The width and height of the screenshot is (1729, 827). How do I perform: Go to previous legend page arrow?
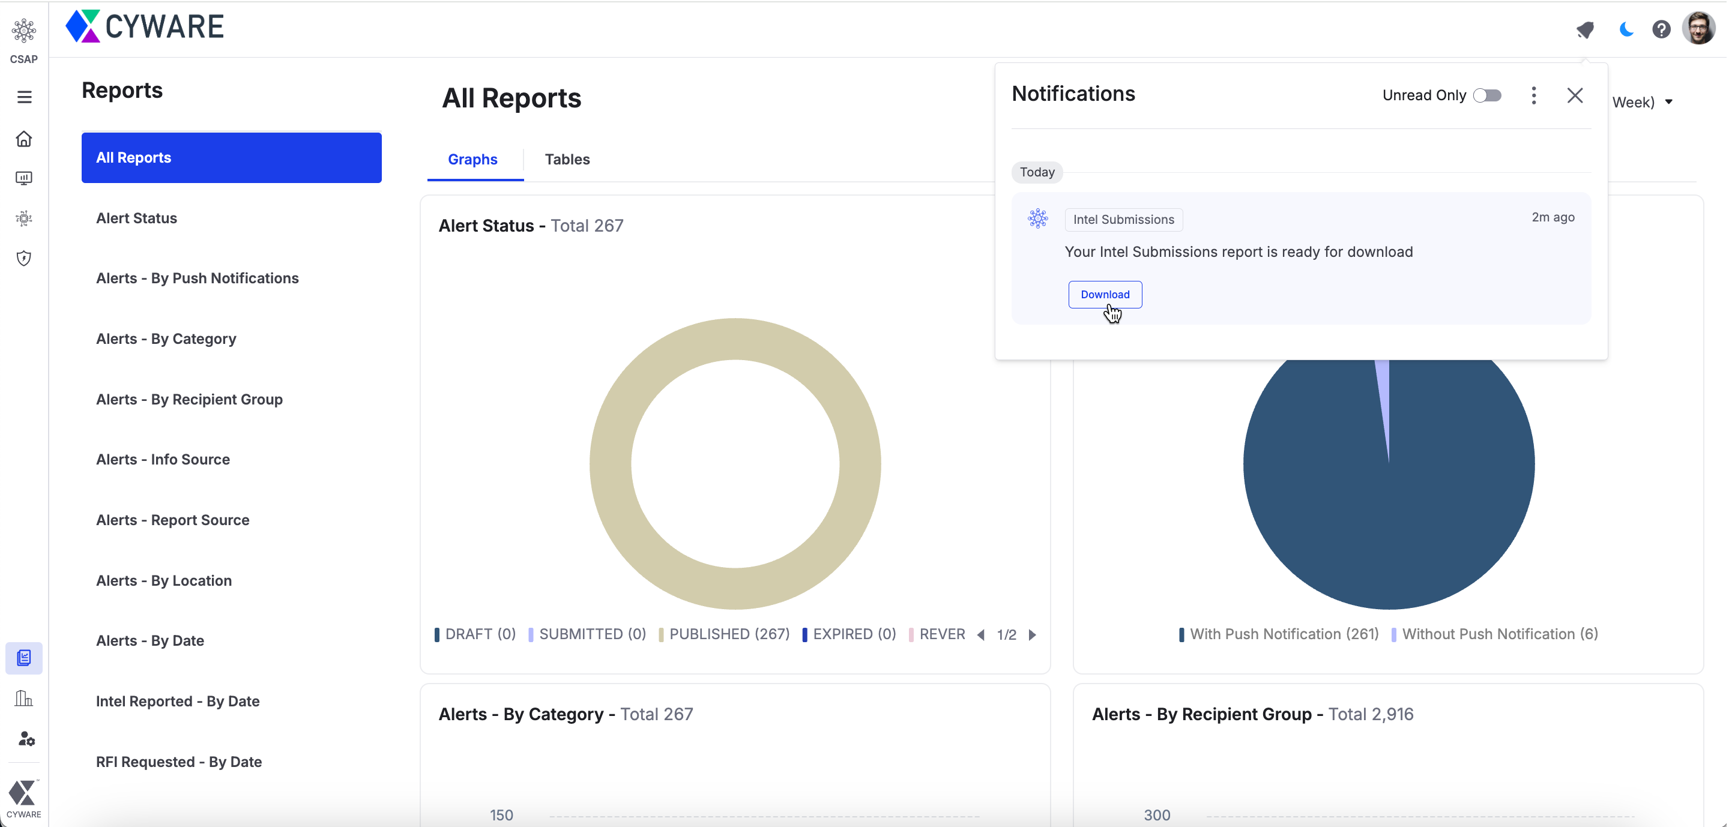[x=982, y=634]
